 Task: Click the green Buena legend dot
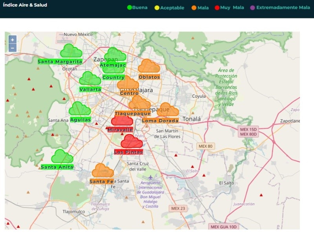[130, 7]
